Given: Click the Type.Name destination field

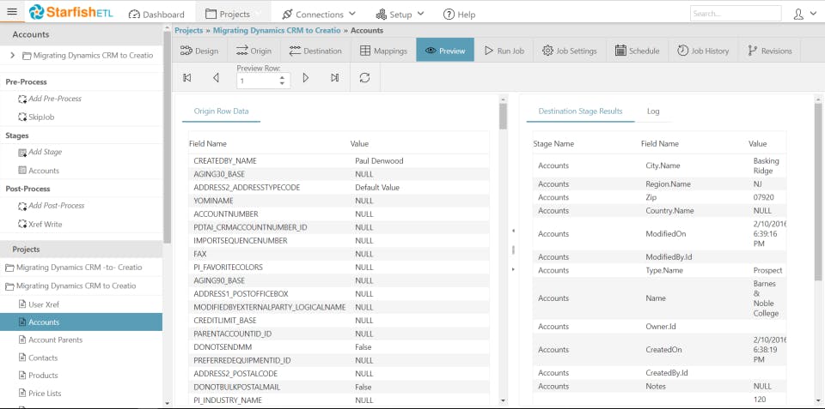Looking at the screenshot, I should click(x=664, y=270).
